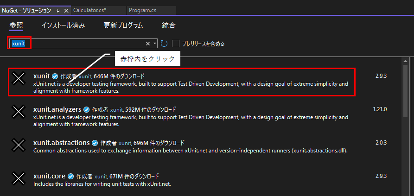414x196 pixels.
Task: Click the 'Common abstractions used to exchange' description
Action: [191, 151]
